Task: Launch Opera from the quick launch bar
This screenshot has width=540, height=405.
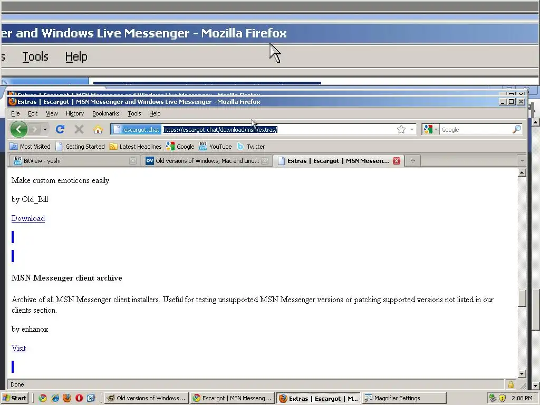Action: (79, 398)
